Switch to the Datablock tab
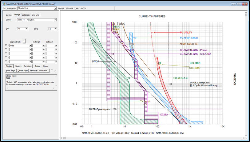Screen dimensions: 250x142 (26, 15)
